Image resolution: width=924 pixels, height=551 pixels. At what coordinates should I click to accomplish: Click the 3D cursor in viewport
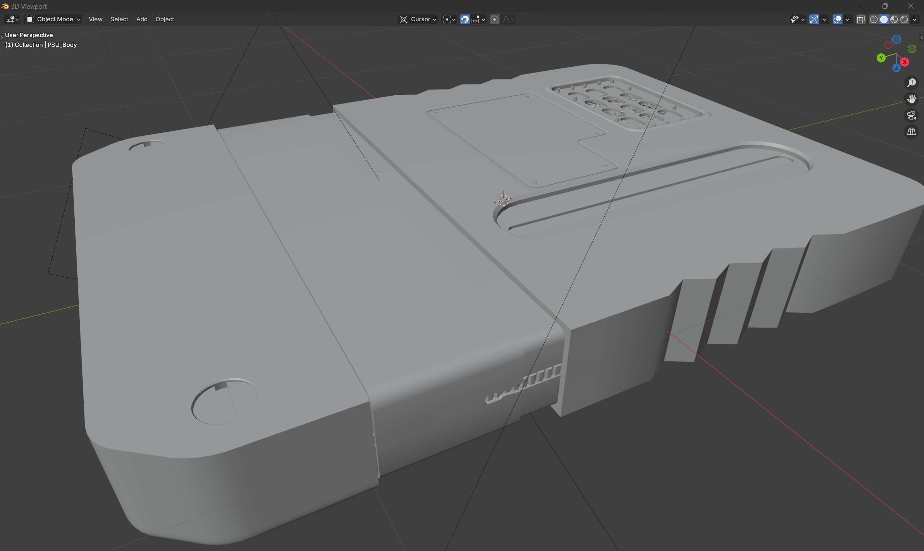coord(503,200)
